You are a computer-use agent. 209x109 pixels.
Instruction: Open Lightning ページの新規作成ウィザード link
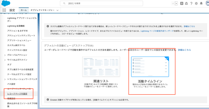(x=157, y=31)
